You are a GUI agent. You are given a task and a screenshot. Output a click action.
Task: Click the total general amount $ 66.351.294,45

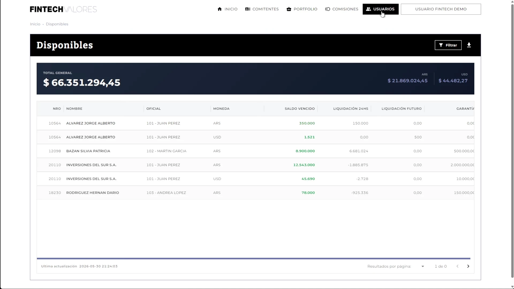(x=82, y=83)
